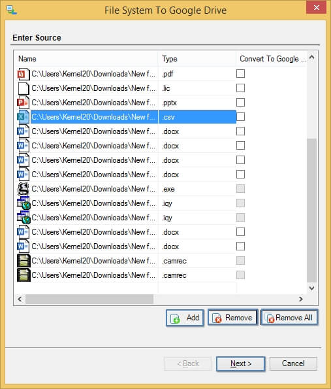Tick the convert checkbox for the .lic file

pos(240,88)
